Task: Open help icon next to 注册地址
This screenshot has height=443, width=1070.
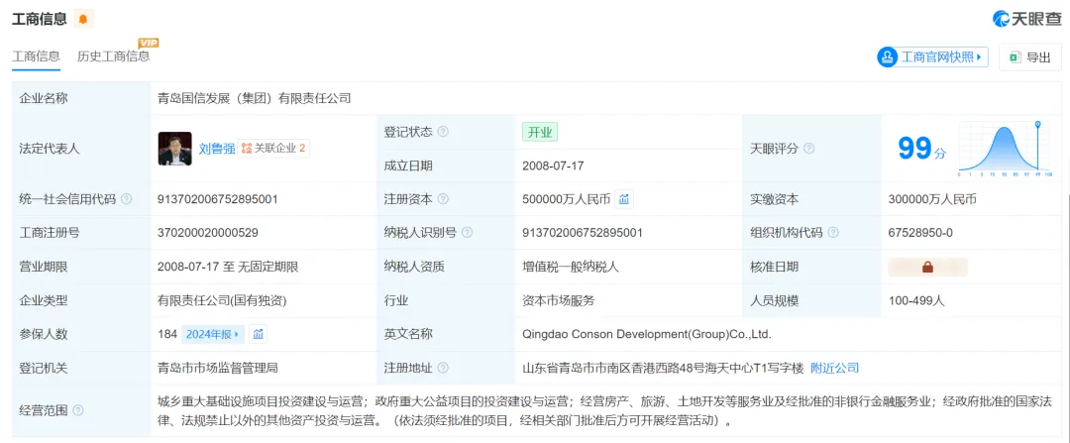Action: click(x=444, y=368)
